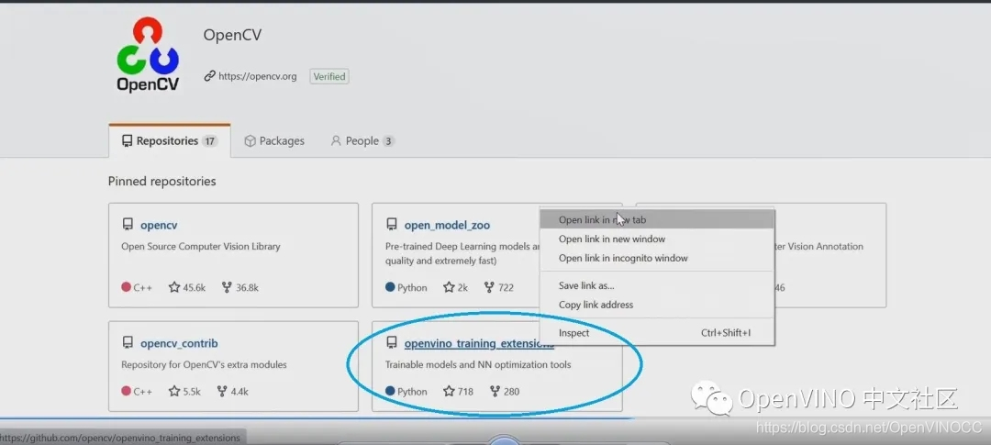
Task: Click the repo icon beside openvino_training_extensions
Action: (392, 342)
